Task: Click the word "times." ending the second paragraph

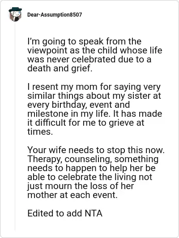Action: tap(40, 132)
